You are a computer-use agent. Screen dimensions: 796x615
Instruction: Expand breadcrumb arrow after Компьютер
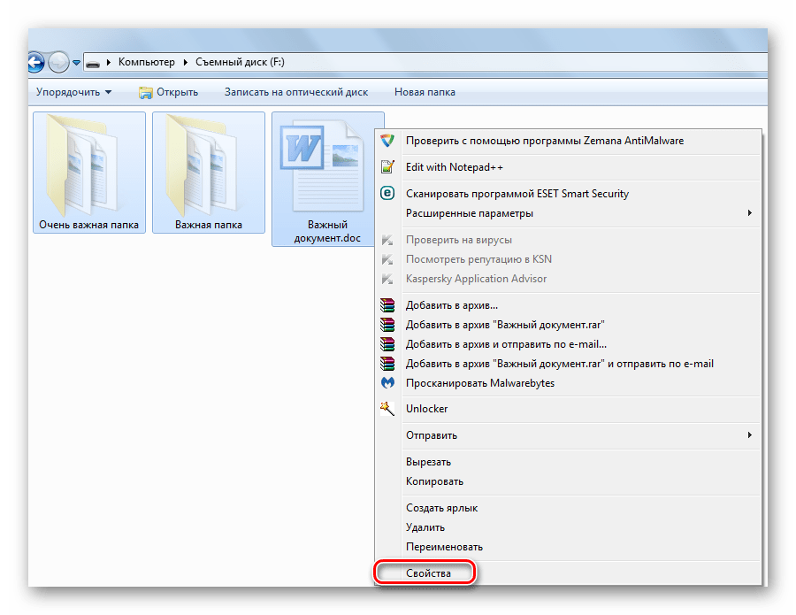186,62
